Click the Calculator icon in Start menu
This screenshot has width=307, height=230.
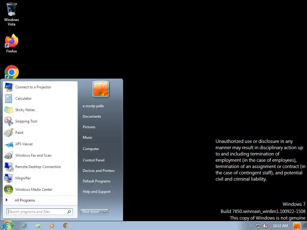pyautogui.click(x=9, y=99)
